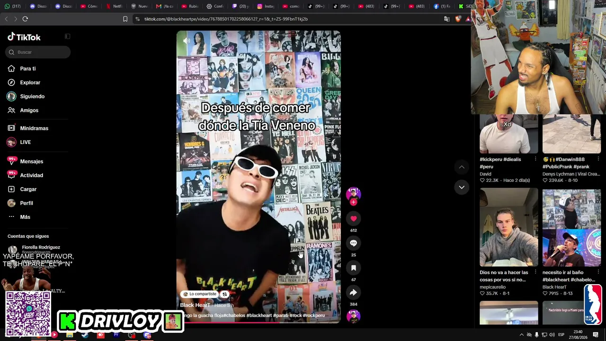Like the video with the heart icon
Viewport: 606px width, 341px height.
coord(353,218)
